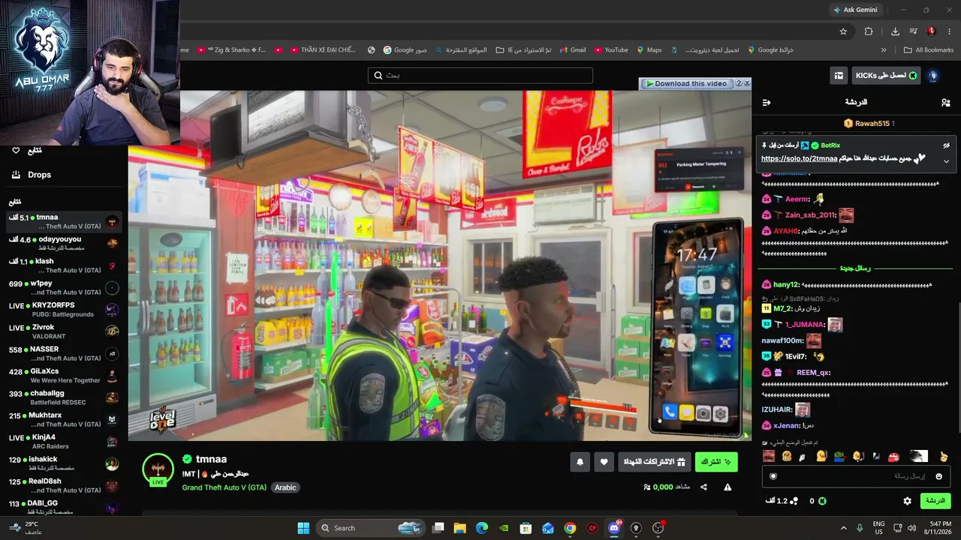The height and width of the screenshot is (540, 961).
Task: Open the solo.to/2tmnaa link
Action: click(x=799, y=159)
